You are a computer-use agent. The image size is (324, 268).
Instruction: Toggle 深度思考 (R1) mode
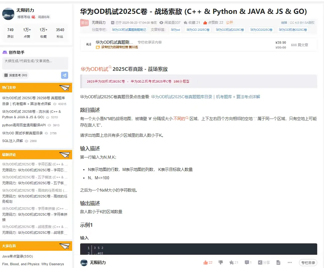point(16,75)
